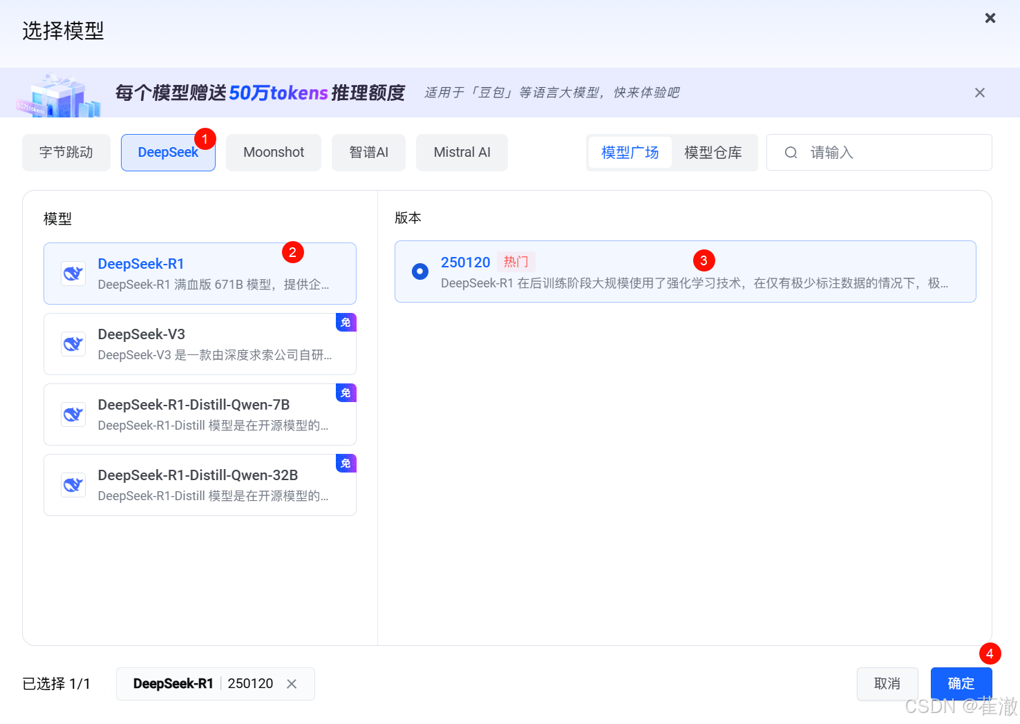The height and width of the screenshot is (724, 1020).
Task: Click the gift box image in the banner
Action: click(59, 95)
